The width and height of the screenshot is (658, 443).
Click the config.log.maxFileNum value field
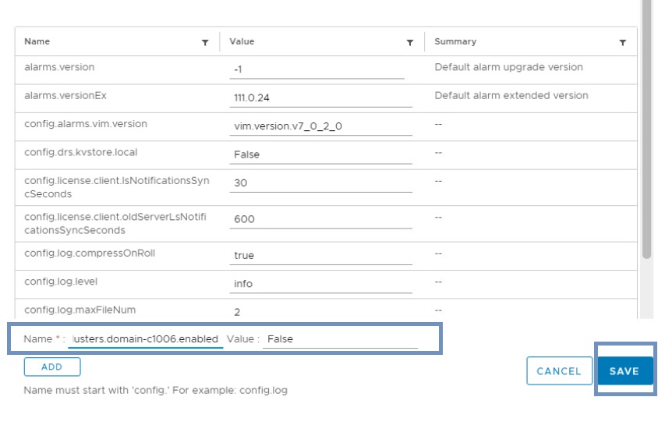(321, 311)
